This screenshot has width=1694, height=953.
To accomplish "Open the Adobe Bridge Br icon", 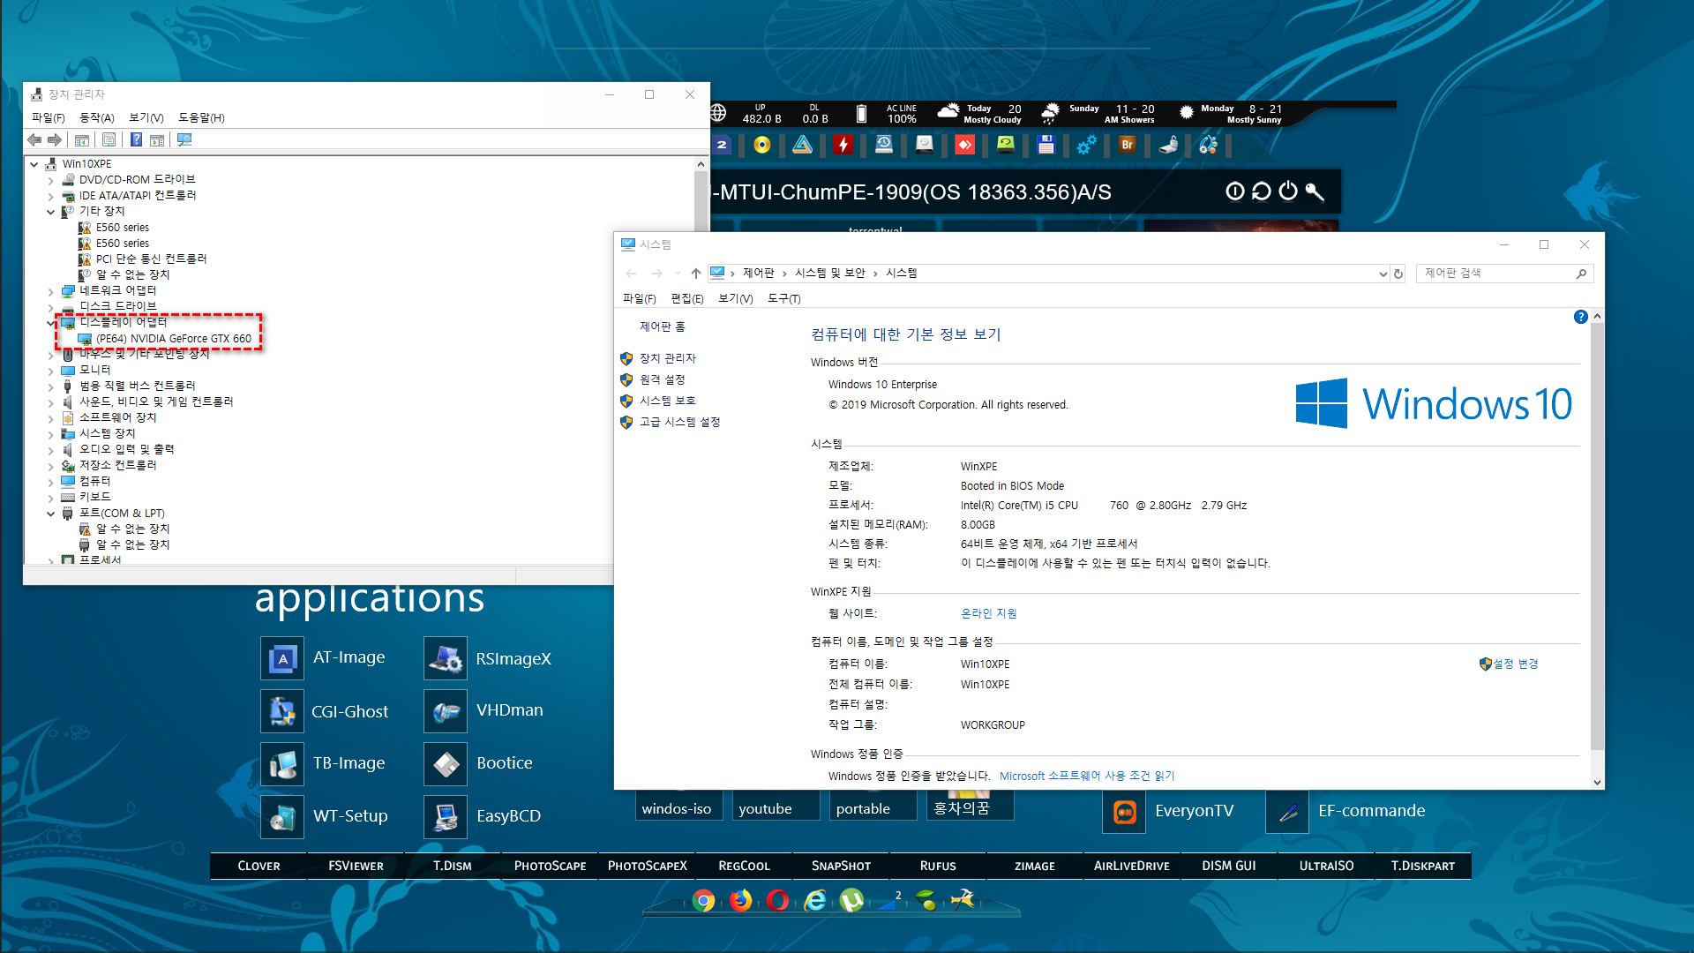I will pos(1128,145).
